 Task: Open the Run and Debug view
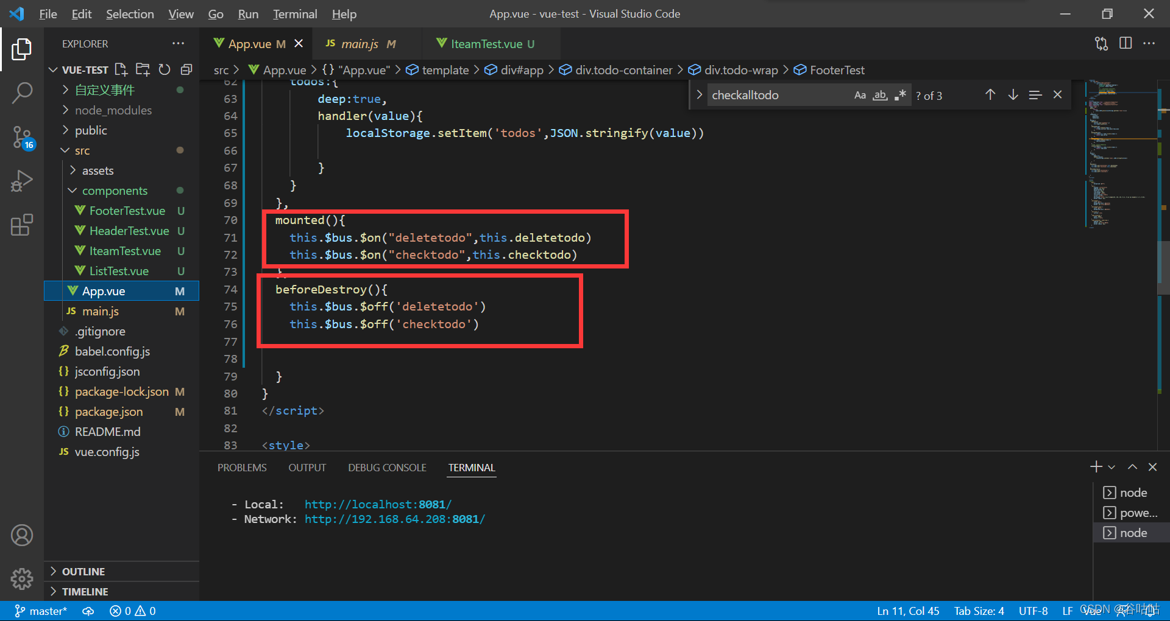[22, 181]
